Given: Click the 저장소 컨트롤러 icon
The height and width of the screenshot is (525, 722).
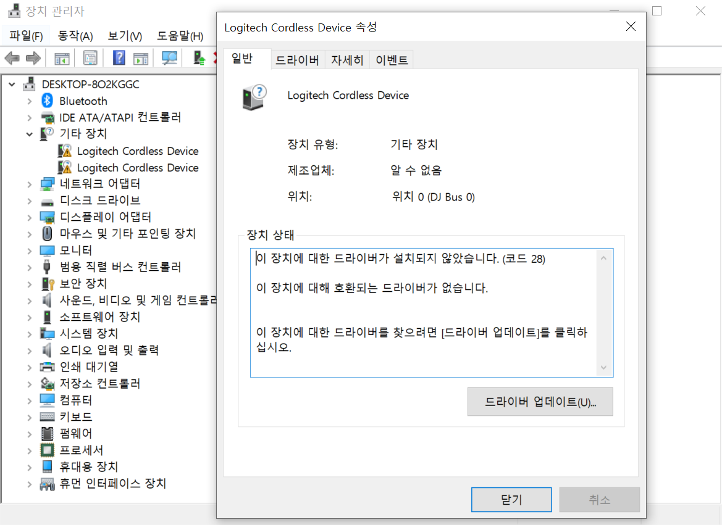Looking at the screenshot, I should pos(47,383).
